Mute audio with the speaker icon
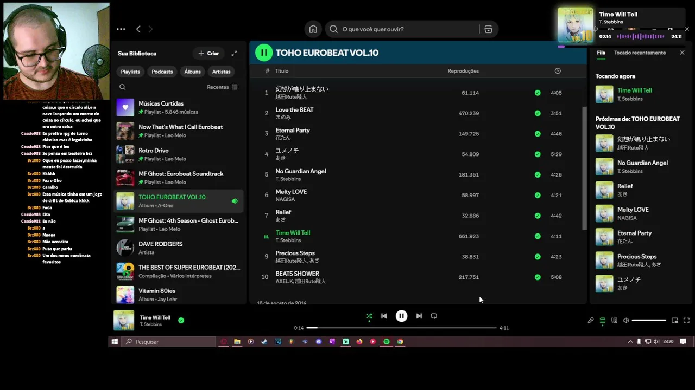 (x=625, y=321)
